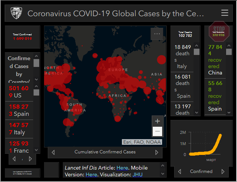Click the Johns Hopkins shield logo

[17, 13]
